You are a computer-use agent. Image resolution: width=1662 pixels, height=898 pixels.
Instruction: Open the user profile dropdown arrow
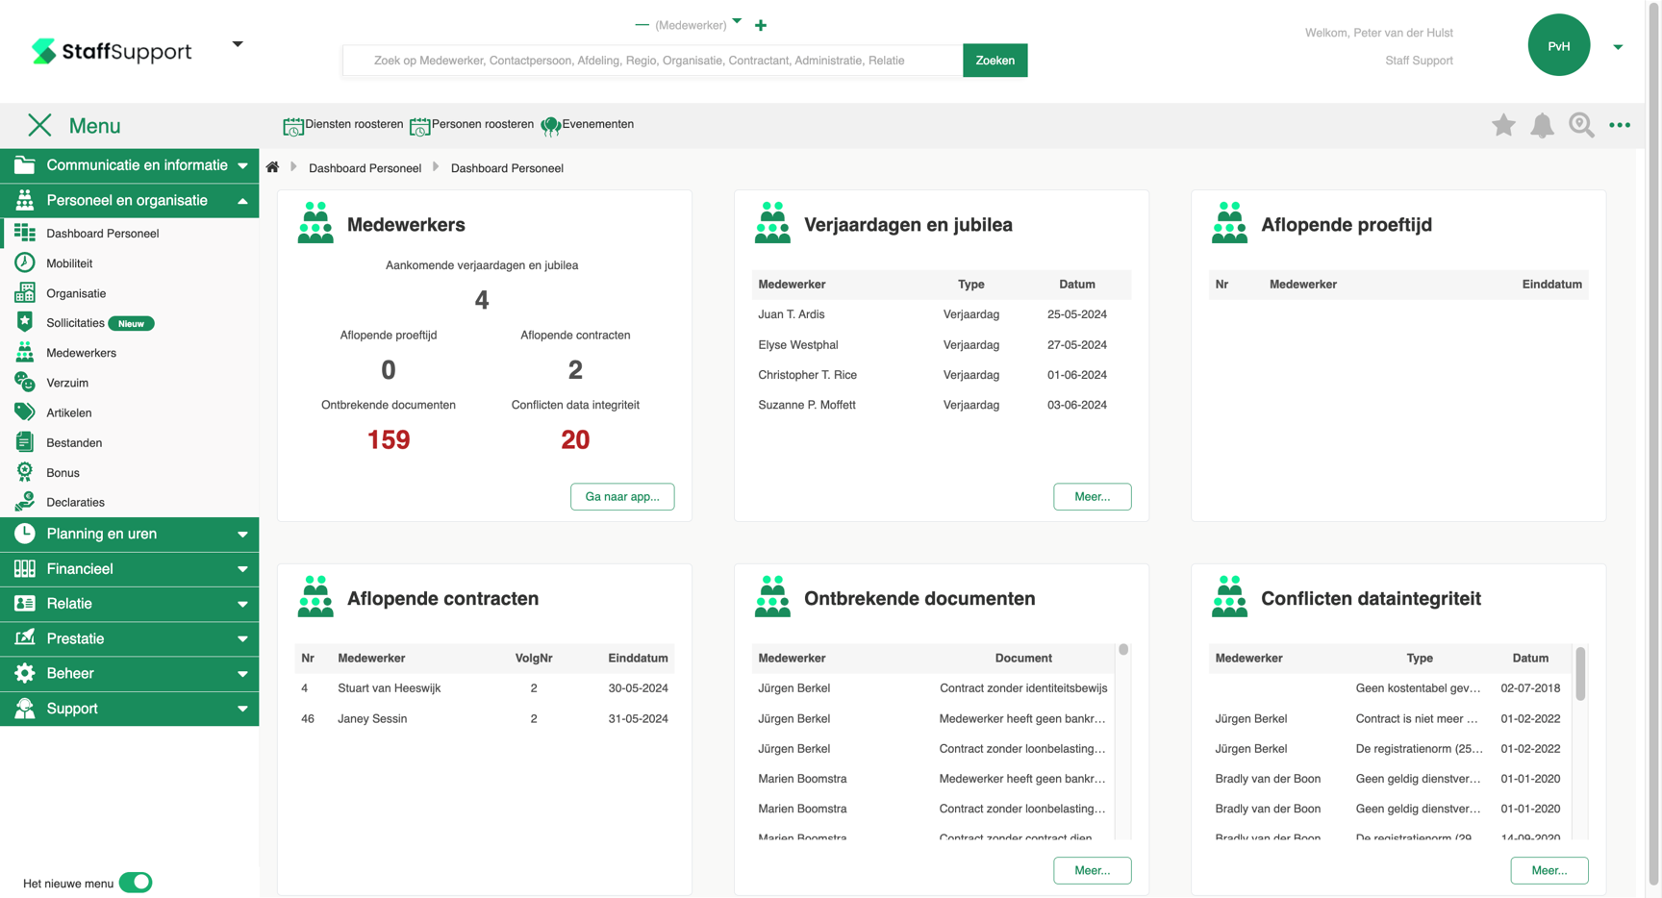(x=1618, y=46)
